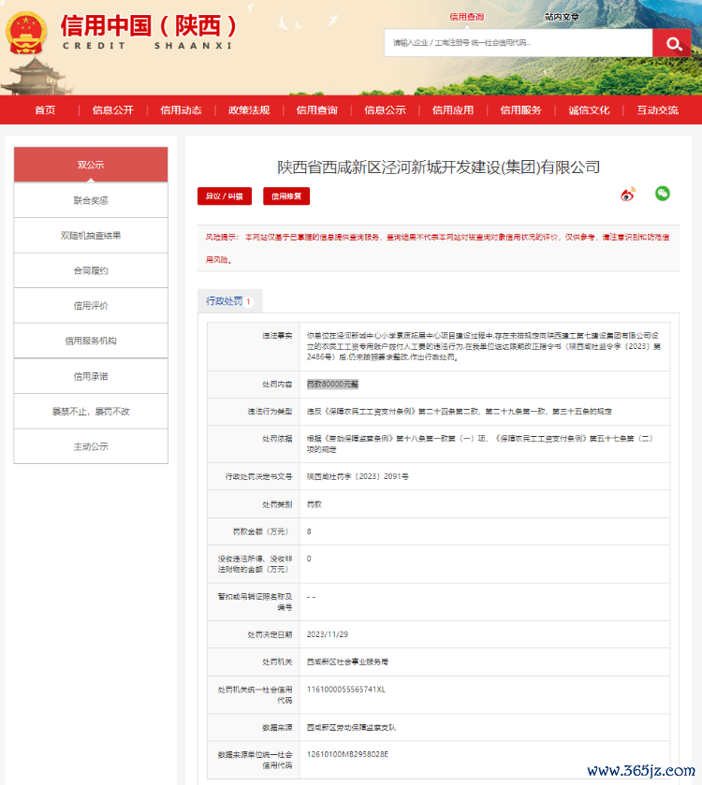Click the 信用修复 button

286,196
